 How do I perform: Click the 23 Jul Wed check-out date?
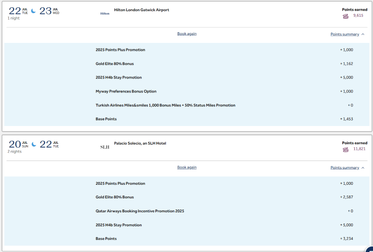tap(49, 11)
